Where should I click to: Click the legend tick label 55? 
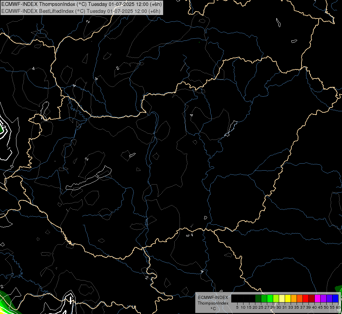pyautogui.click(x=332, y=307)
